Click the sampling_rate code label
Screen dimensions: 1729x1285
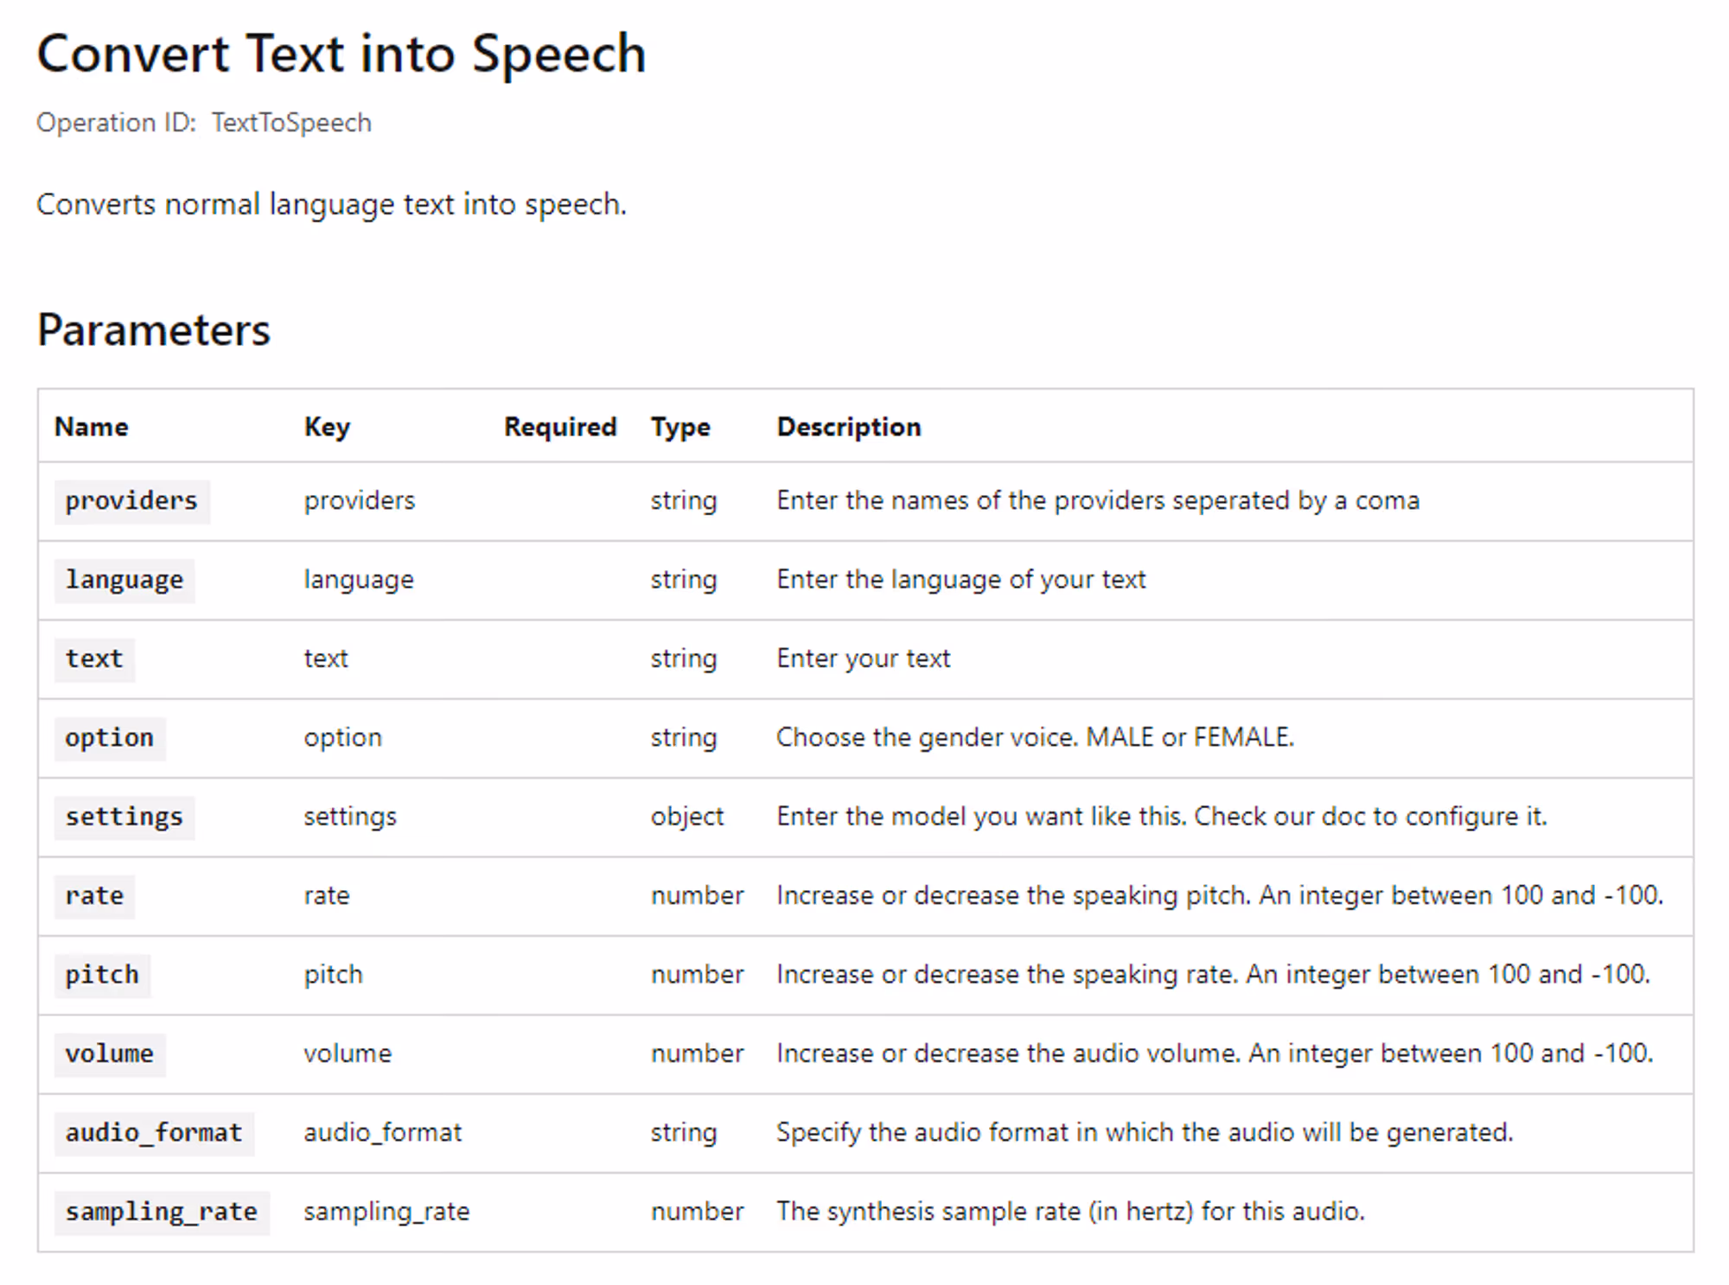pos(162,1212)
